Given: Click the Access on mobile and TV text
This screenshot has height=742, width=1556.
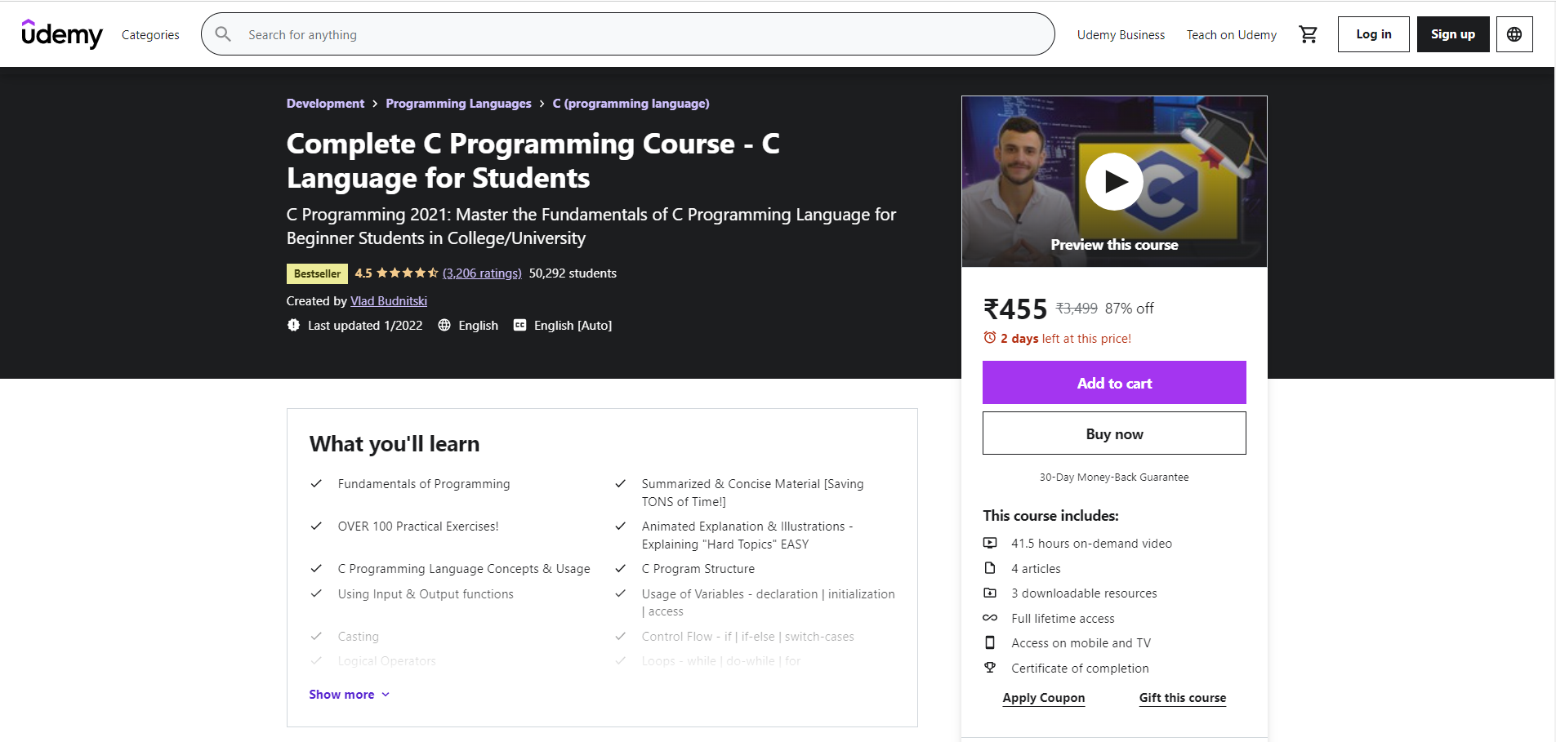Looking at the screenshot, I should (1081, 642).
